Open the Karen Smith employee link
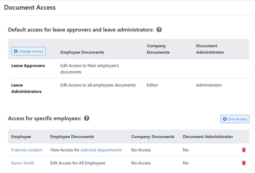Viewport: 255px width, 173px height. 23,163
